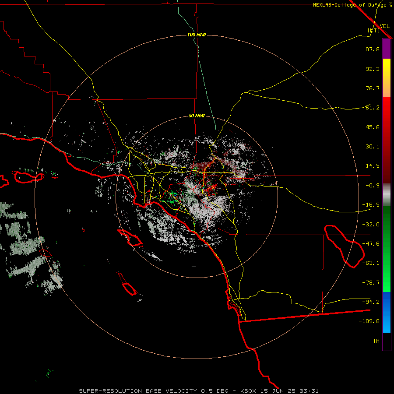Click the -109.8 velocity scale value
This screenshot has width=394, height=394.
tap(369, 321)
